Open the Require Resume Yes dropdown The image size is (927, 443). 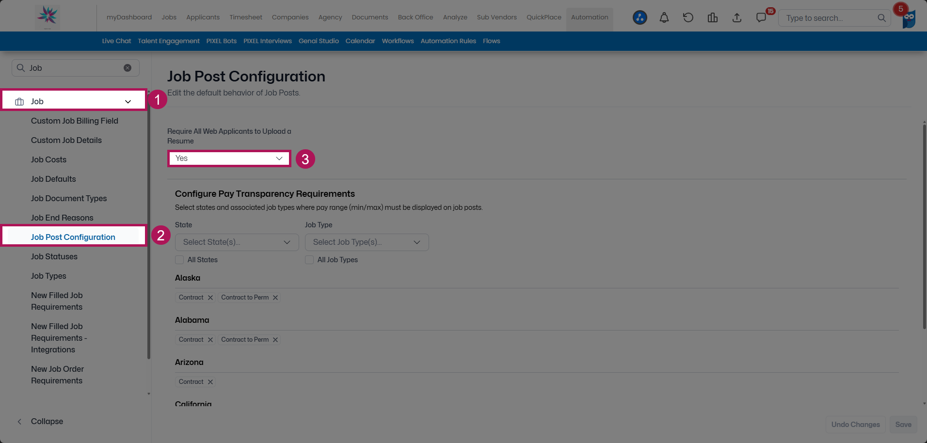coord(229,158)
